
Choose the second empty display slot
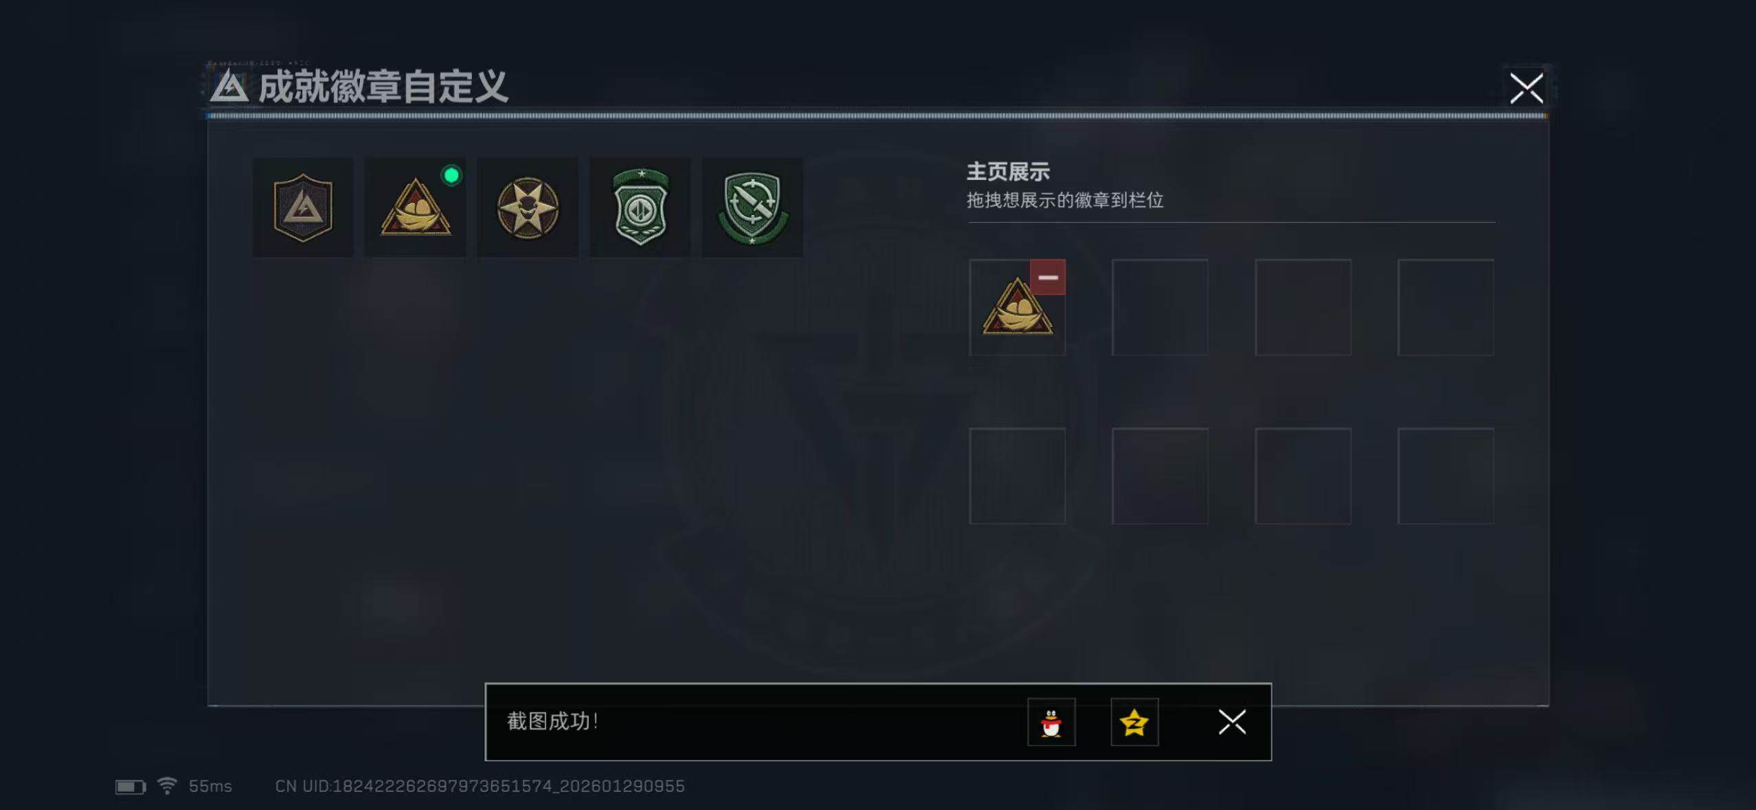[x=1160, y=307]
